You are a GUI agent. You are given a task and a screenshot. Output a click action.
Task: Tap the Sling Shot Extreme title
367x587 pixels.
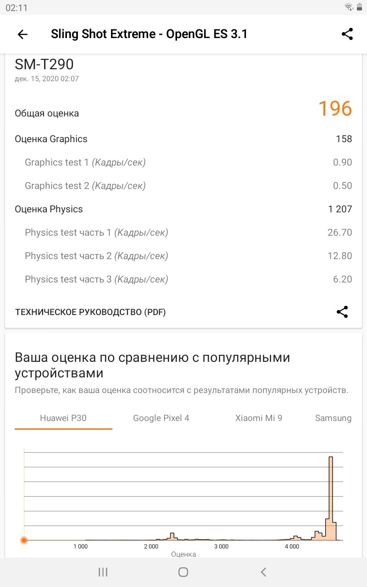(x=149, y=34)
